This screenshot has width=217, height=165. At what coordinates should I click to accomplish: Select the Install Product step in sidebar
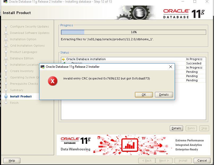pos(21,96)
